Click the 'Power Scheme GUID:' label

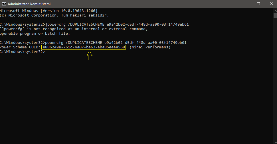click(20, 47)
